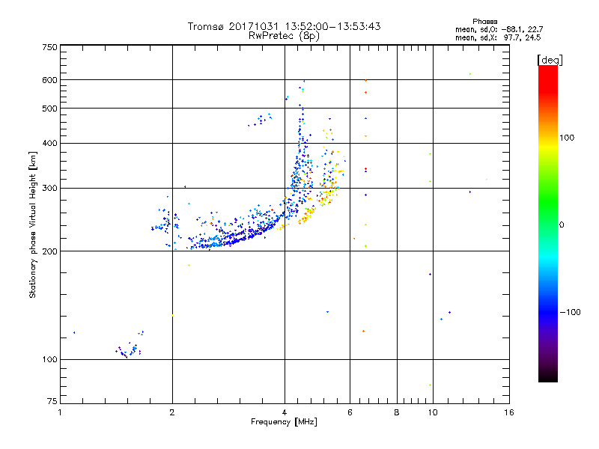The image size is (599, 449).
Task: Click the colorbar '-100' tick label
Action: (x=570, y=312)
